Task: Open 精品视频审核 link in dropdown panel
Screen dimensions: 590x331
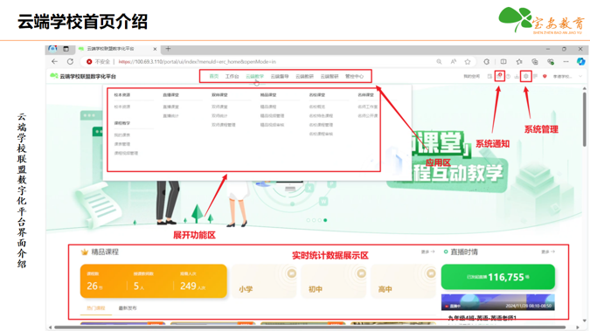Action: [x=272, y=125]
